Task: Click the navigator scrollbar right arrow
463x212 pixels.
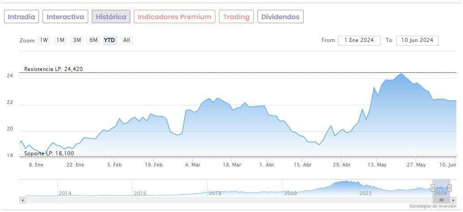Action: tap(453, 200)
